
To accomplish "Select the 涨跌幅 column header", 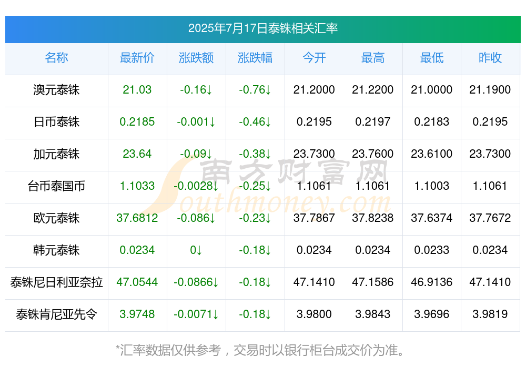I will (255, 58).
